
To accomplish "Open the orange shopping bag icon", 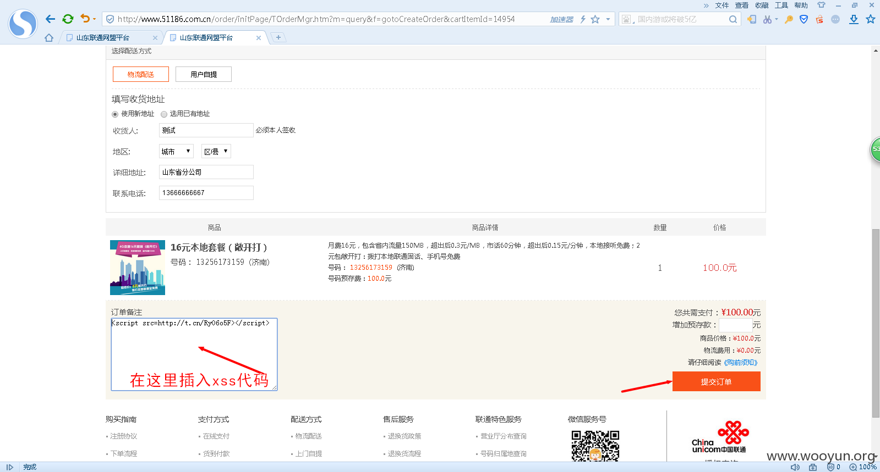I will [819, 19].
